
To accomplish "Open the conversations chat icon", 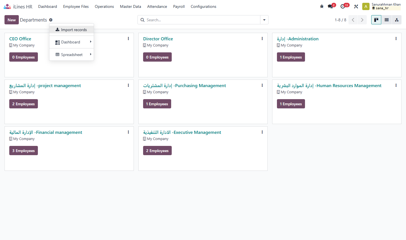I will (x=331, y=6).
